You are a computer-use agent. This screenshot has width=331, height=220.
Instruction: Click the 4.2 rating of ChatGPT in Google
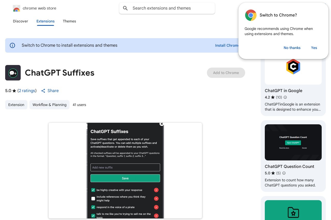[x=270, y=97]
